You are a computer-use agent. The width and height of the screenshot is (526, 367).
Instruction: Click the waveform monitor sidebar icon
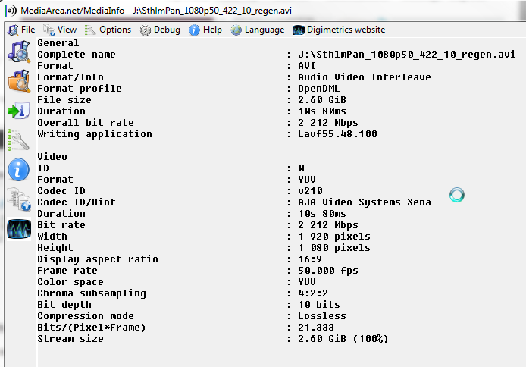click(18, 228)
